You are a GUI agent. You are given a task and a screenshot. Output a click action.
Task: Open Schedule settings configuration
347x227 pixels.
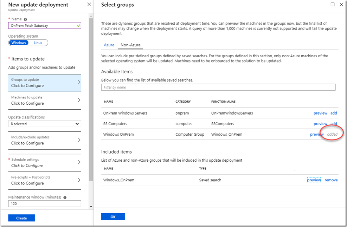(45, 163)
